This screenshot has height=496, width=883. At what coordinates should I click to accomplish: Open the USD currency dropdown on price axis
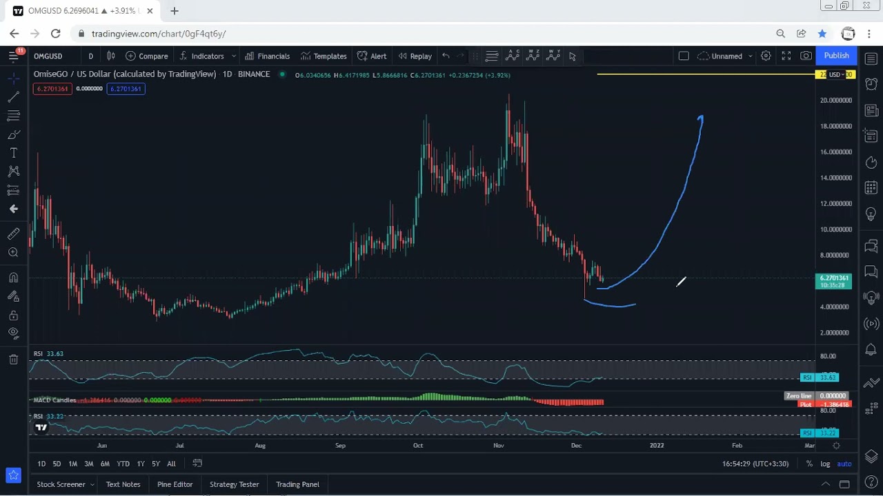pos(837,74)
